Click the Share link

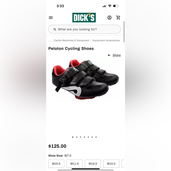116,55
